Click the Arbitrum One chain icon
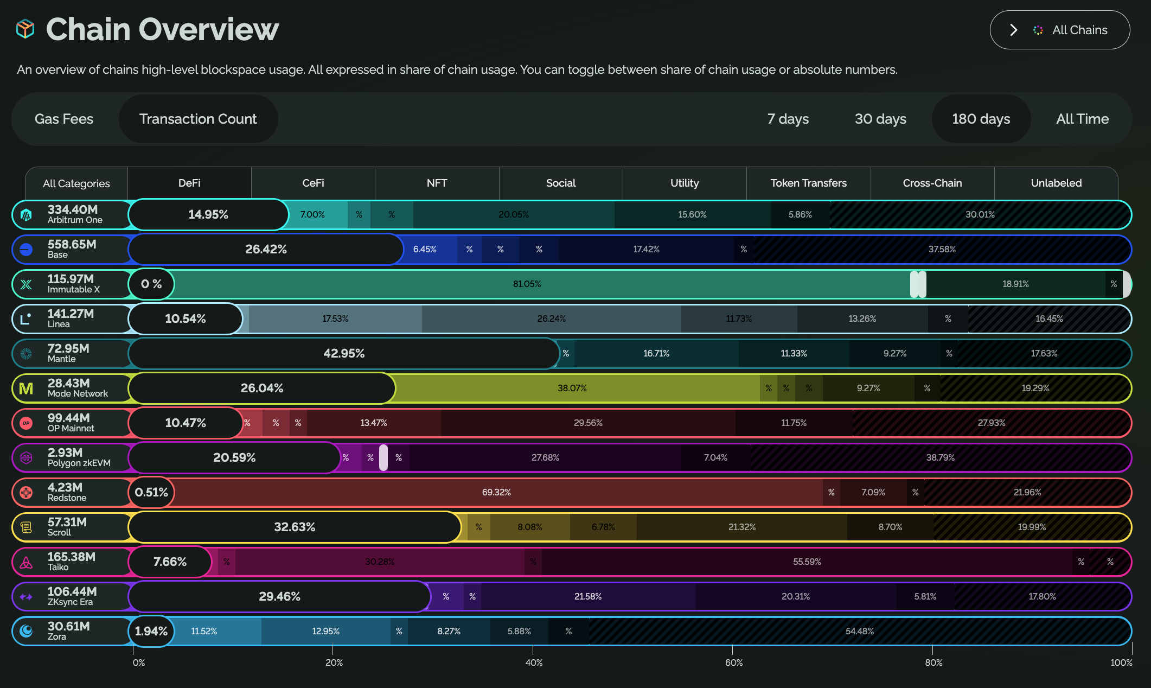1151x688 pixels. tap(26, 215)
